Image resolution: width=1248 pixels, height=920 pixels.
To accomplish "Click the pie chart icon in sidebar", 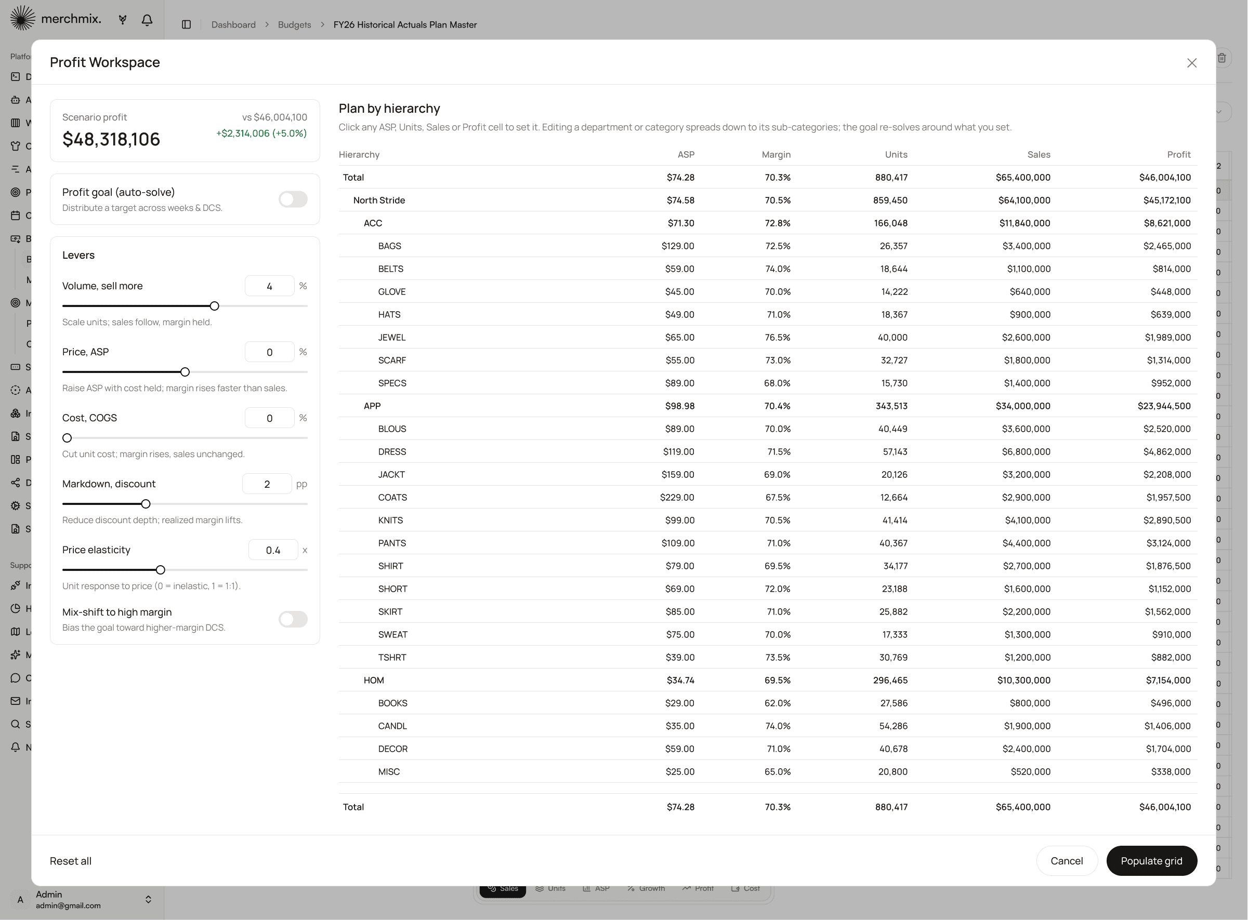I will tap(16, 608).
